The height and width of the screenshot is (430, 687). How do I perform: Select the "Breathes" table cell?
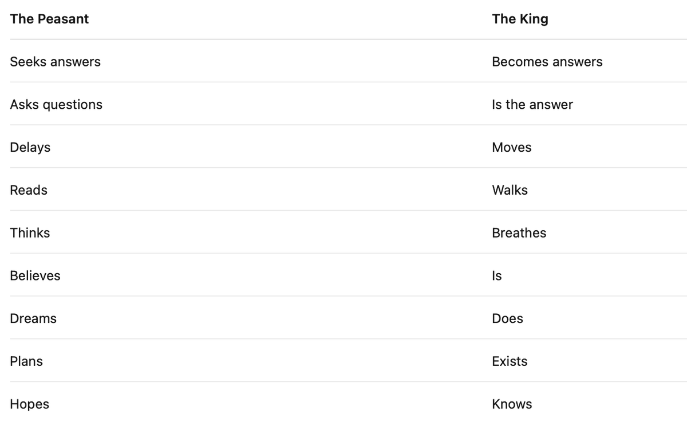[x=519, y=233]
